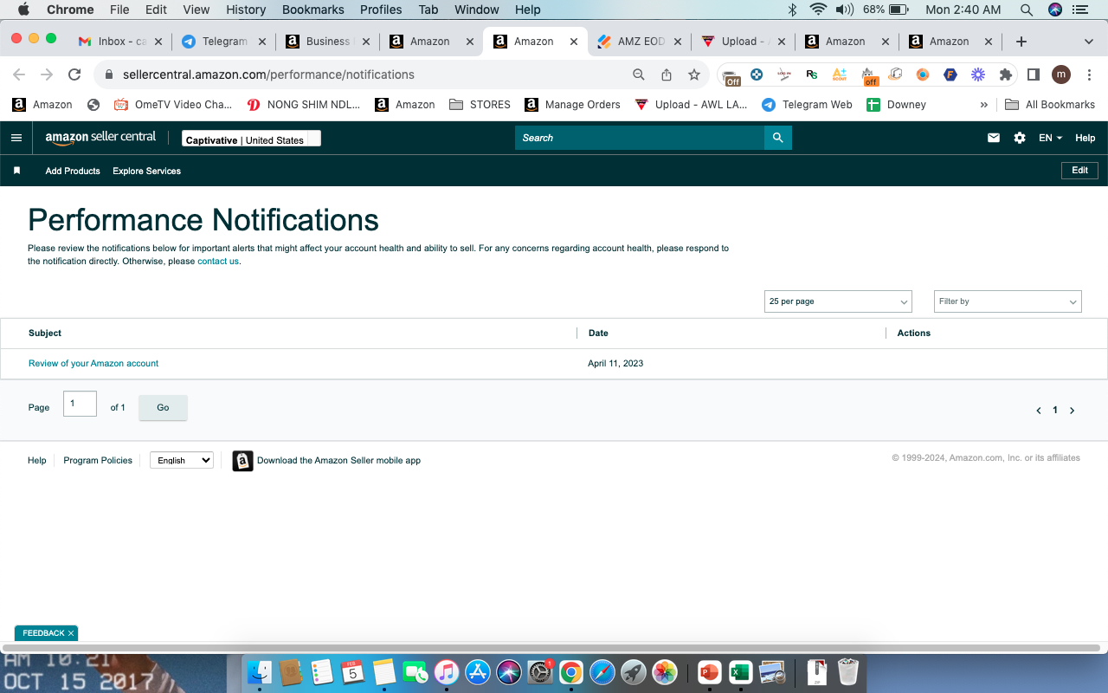1108x693 pixels.
Task: Open the Captivative United States account switcher
Action: (251, 139)
